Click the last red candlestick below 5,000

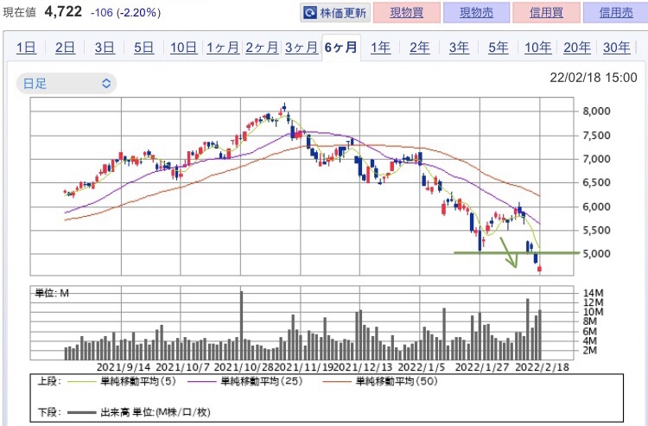click(539, 269)
